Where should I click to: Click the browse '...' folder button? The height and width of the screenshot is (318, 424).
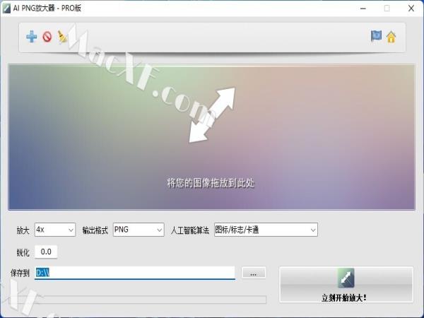click(x=254, y=273)
